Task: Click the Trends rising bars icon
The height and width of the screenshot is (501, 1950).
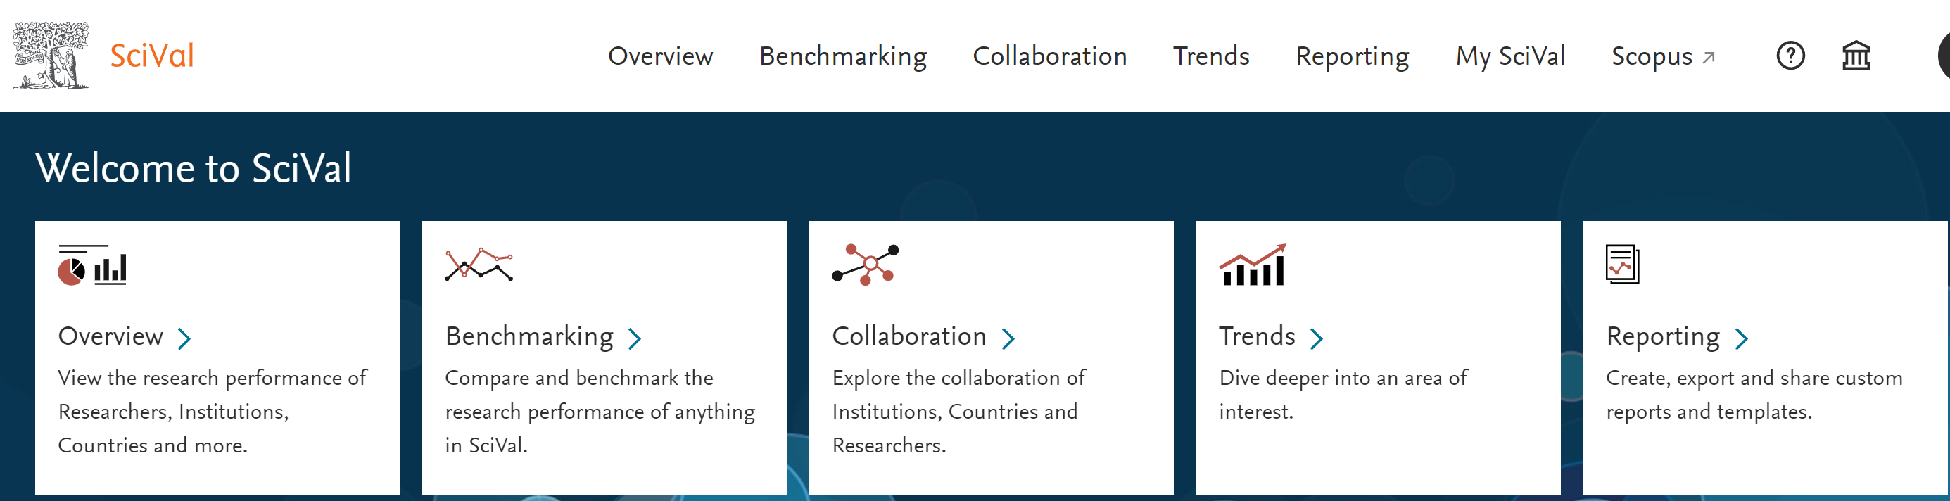Action: click(1252, 265)
